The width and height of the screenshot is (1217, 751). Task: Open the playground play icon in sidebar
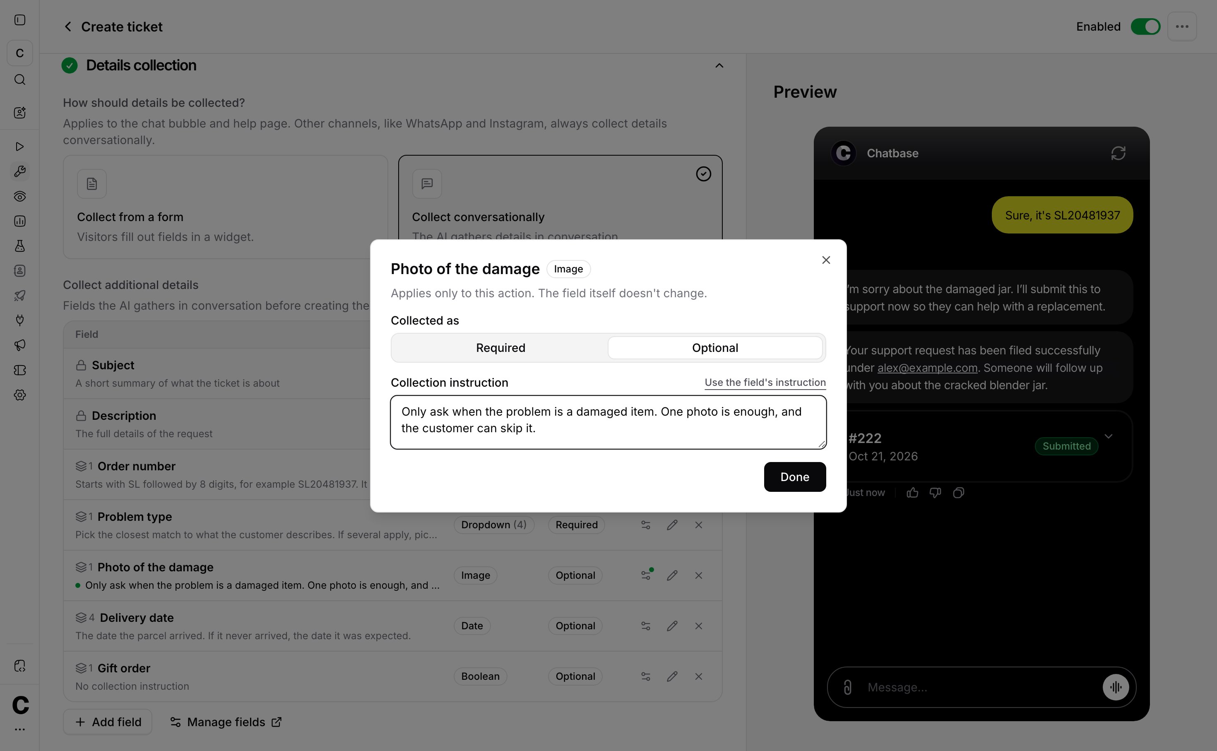click(x=20, y=147)
